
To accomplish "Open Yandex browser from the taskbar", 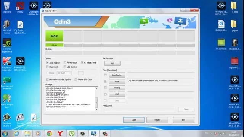I will click(60, 134).
